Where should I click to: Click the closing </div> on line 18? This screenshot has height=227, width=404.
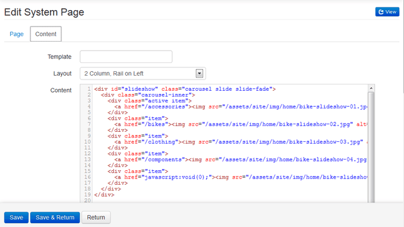(x=111, y=189)
